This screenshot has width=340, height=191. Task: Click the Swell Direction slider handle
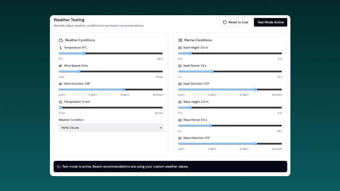255,89
